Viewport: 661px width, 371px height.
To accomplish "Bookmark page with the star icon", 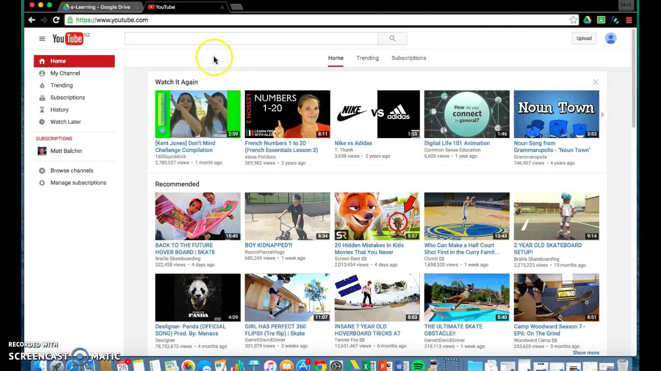I will click(x=573, y=20).
